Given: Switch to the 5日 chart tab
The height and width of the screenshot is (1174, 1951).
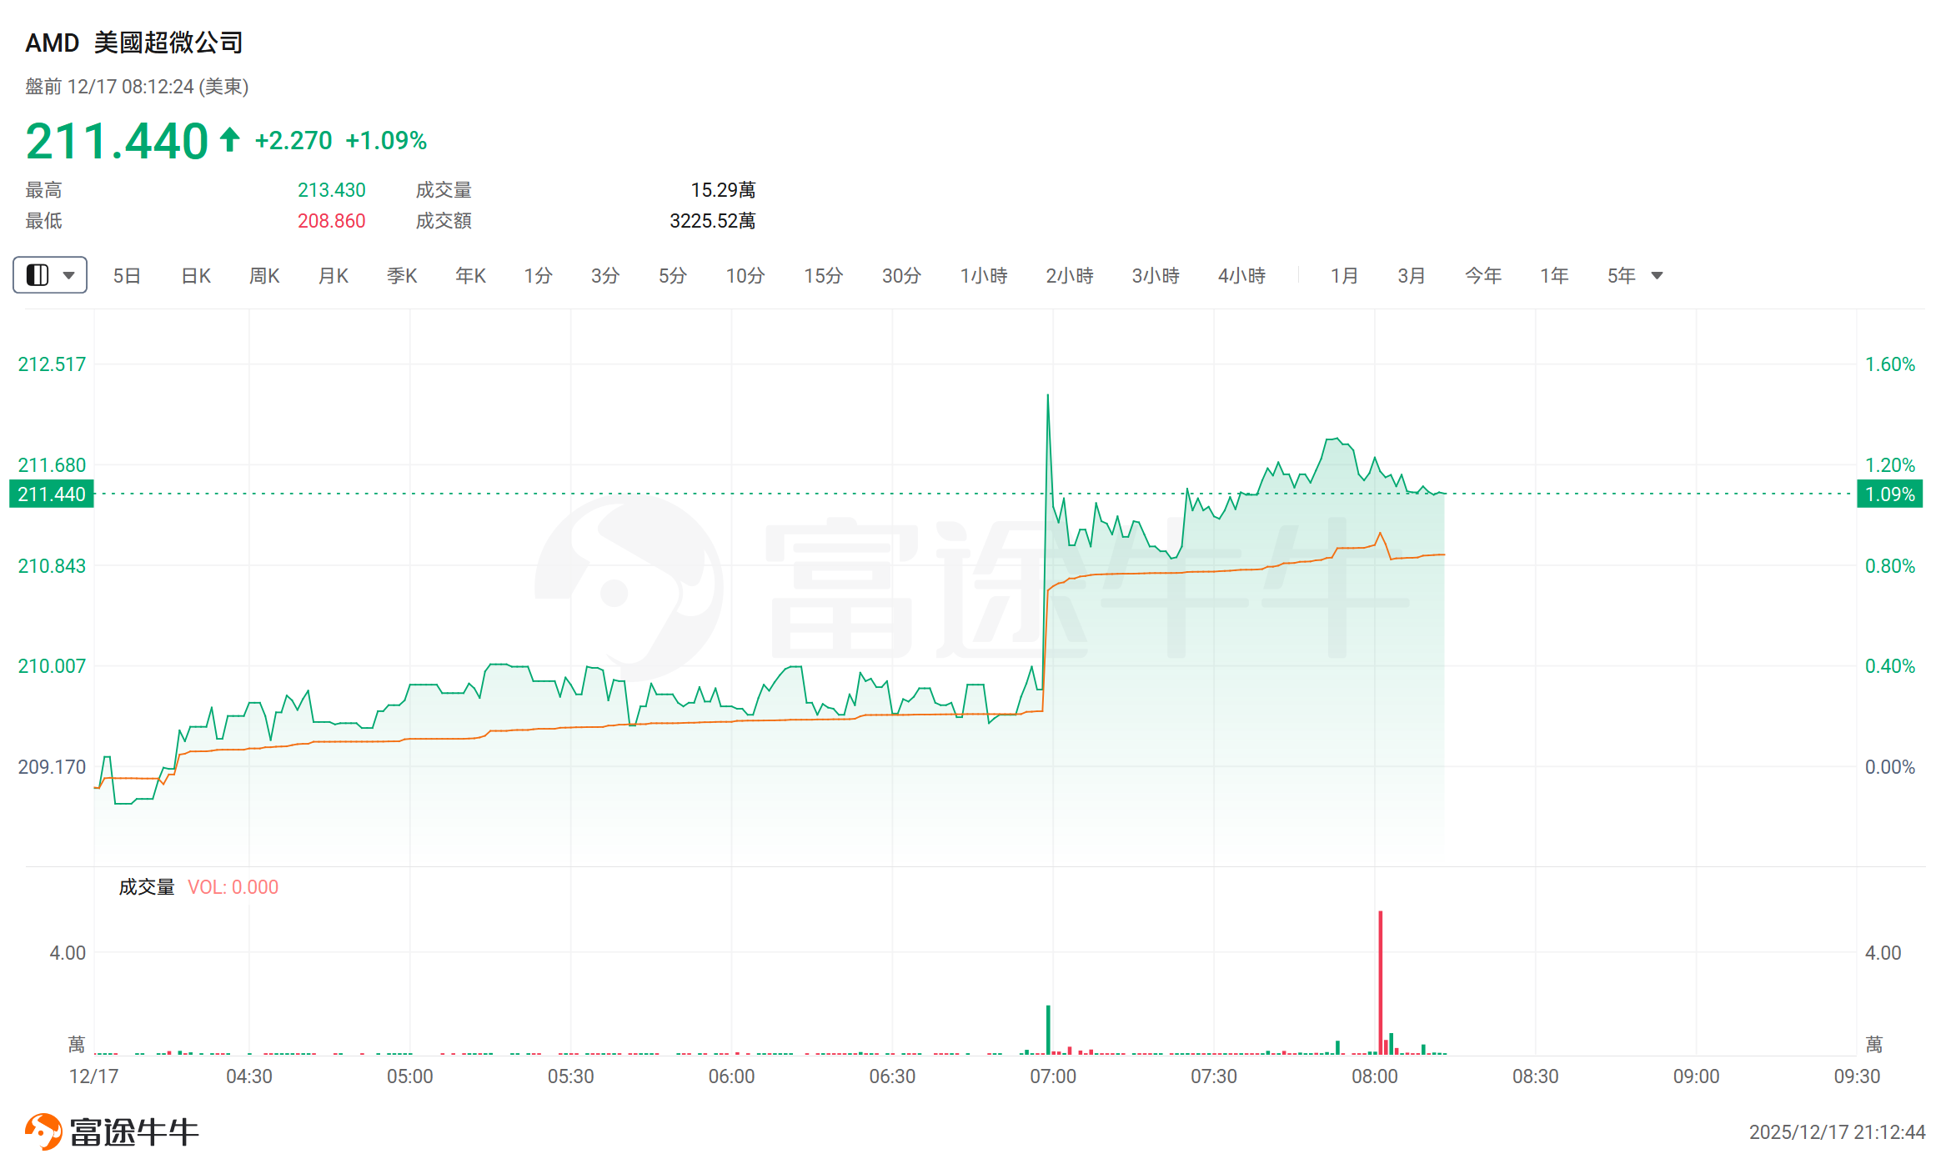Looking at the screenshot, I should click(x=127, y=276).
